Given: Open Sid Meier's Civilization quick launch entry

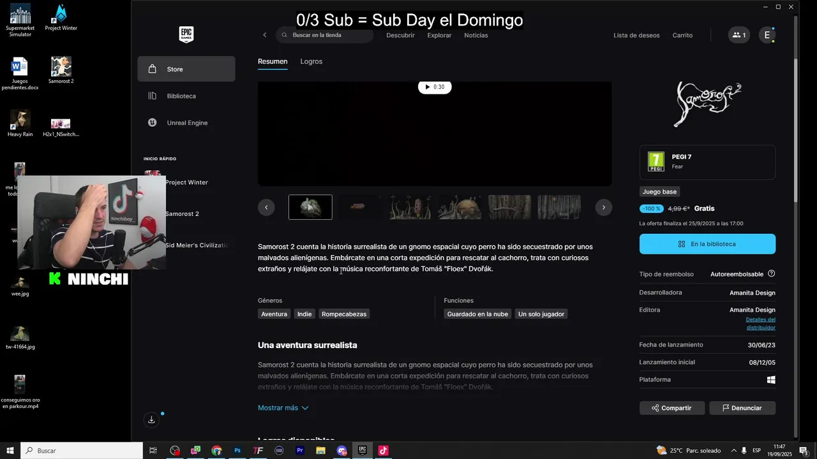Looking at the screenshot, I should click(197, 245).
